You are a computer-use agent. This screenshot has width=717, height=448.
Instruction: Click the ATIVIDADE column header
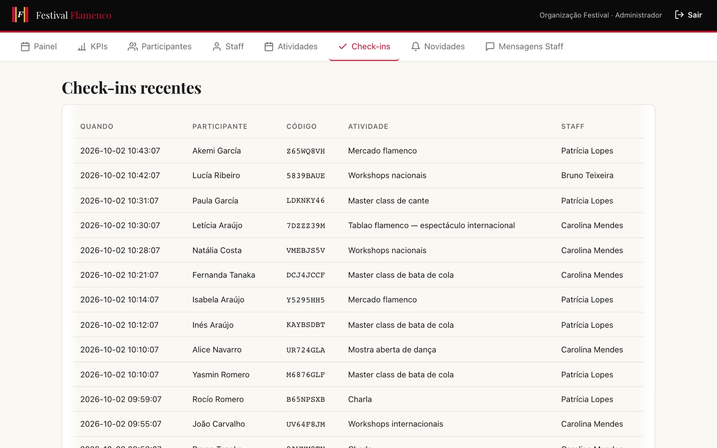[x=368, y=126]
